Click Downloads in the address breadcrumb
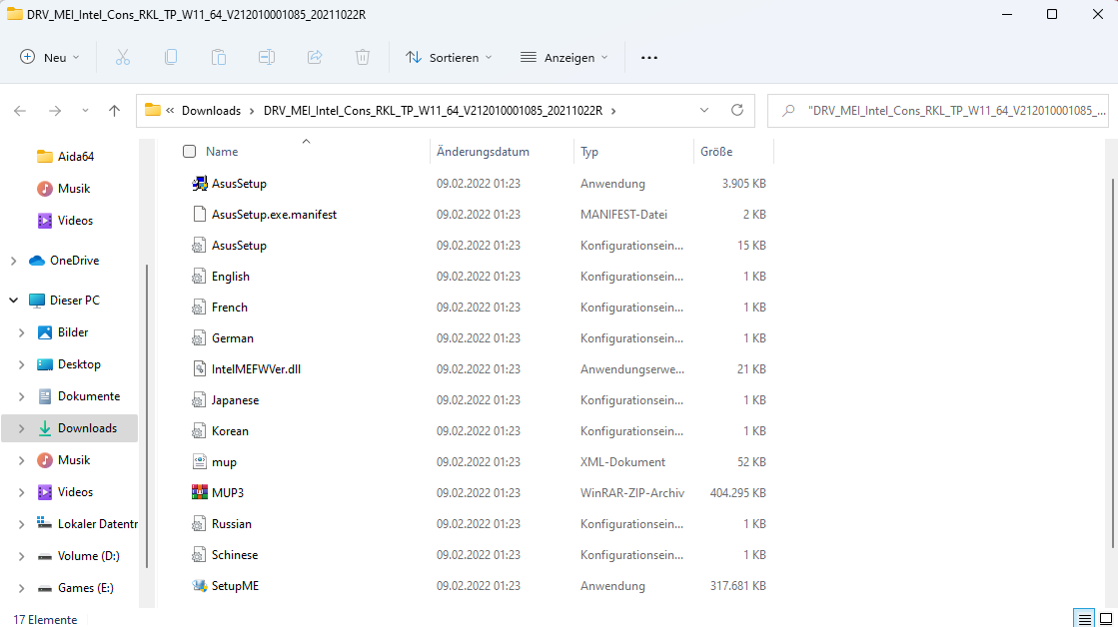Screen dimensions: 1118x627 [211, 111]
